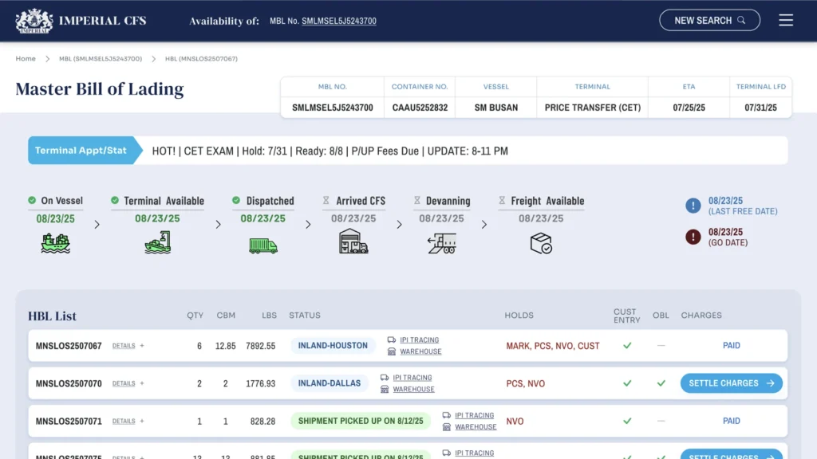This screenshot has width=817, height=459.
Task: Open Warehouse link for INLAND-DALLAS row
Action: 414,389
